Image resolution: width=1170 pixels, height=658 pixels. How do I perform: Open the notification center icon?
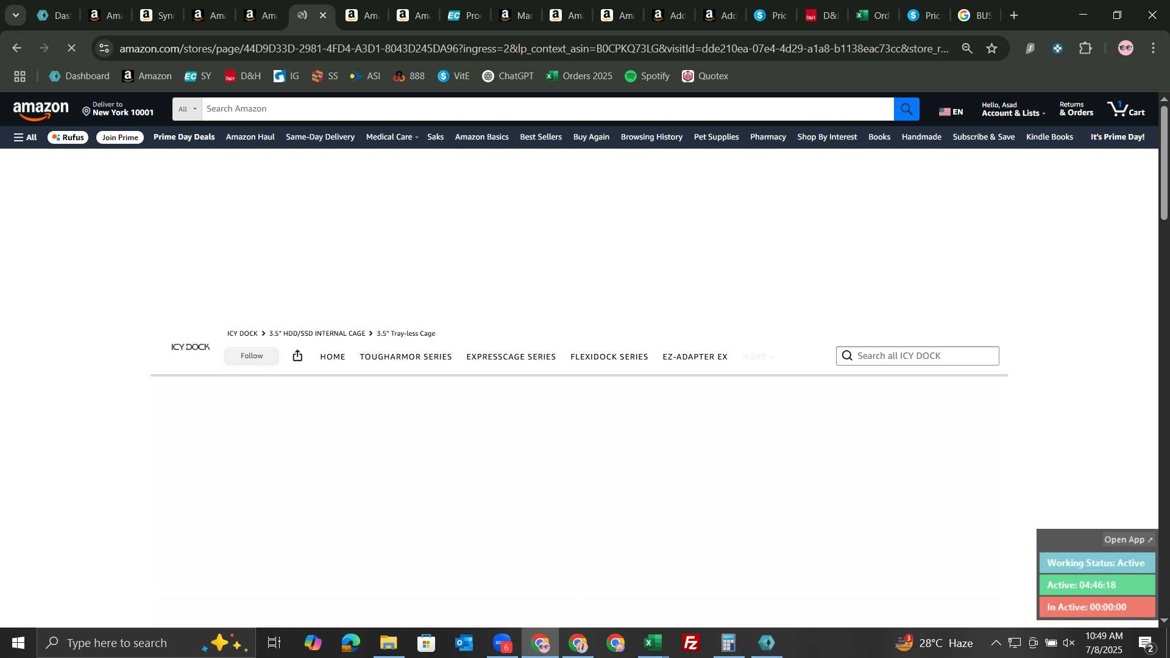(1146, 643)
